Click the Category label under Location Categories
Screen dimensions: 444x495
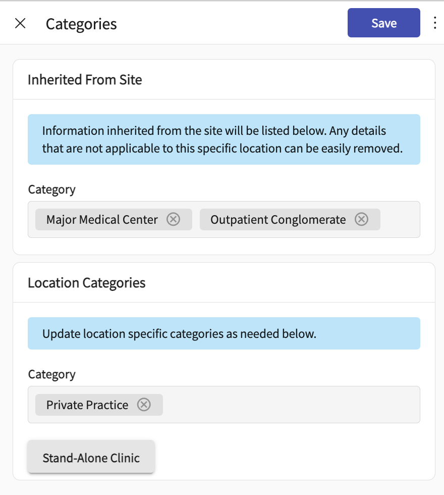(x=51, y=374)
